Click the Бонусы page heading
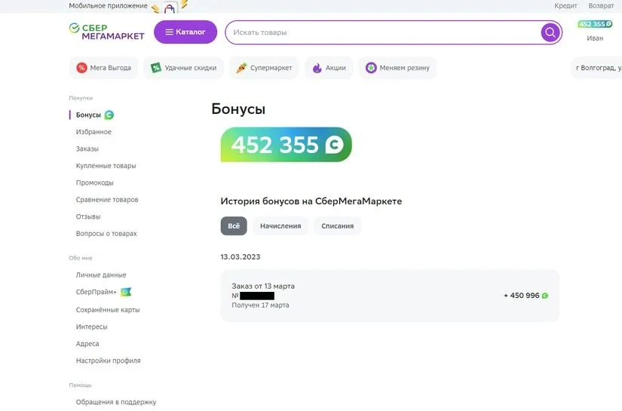 [238, 109]
